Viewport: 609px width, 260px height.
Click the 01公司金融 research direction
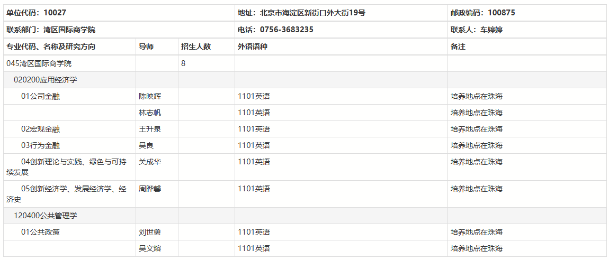click(40, 96)
